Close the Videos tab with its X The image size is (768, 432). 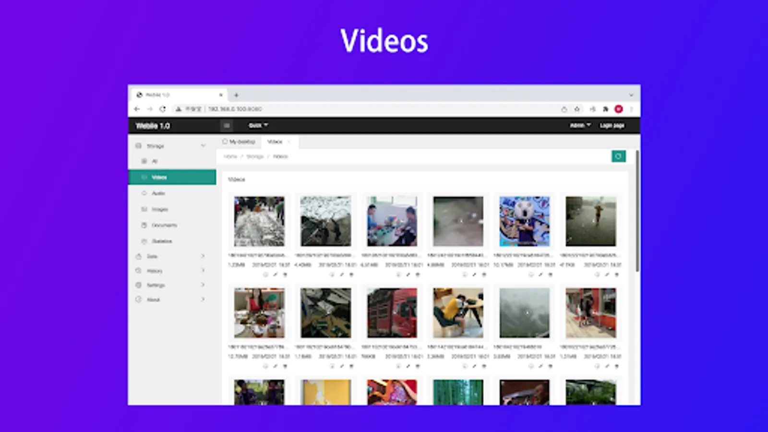pyautogui.click(x=289, y=142)
